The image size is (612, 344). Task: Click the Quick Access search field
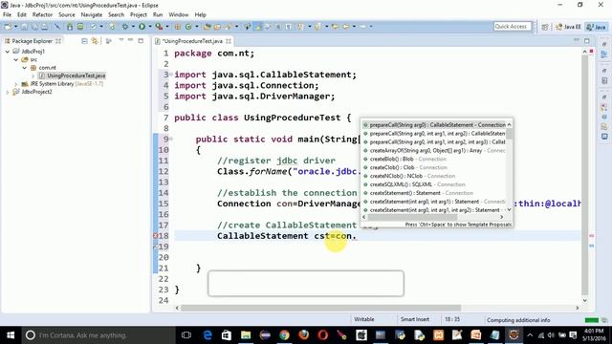tap(513, 26)
